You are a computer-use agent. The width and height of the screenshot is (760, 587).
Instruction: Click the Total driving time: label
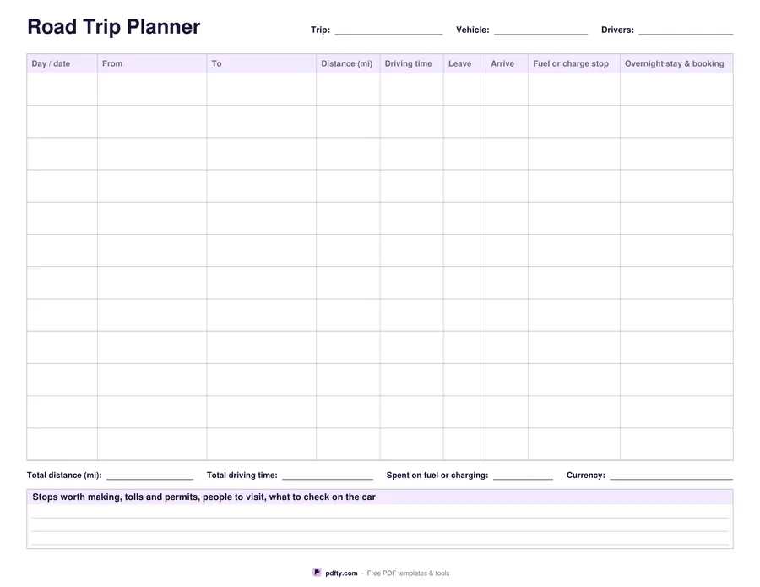click(242, 475)
